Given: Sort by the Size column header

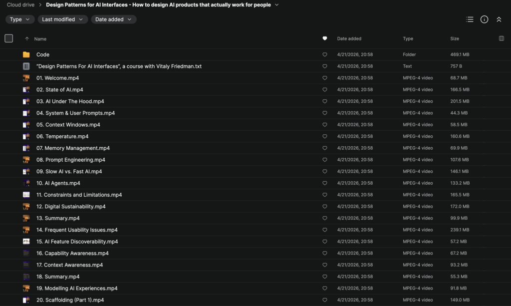Looking at the screenshot, I should (454, 38).
